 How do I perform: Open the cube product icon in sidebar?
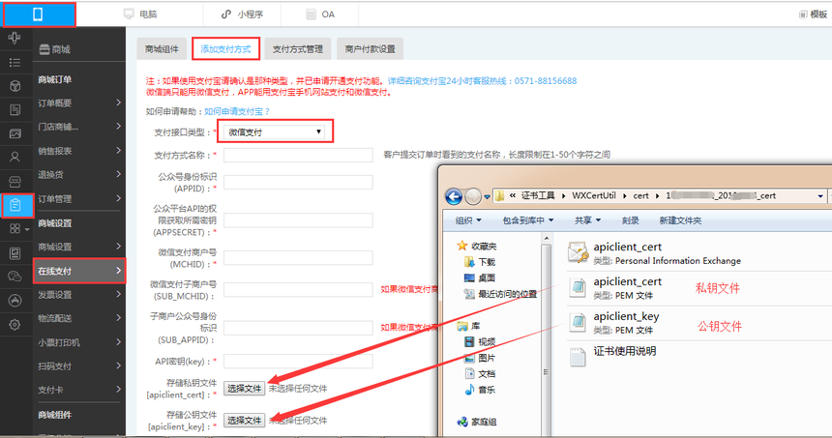[x=15, y=86]
